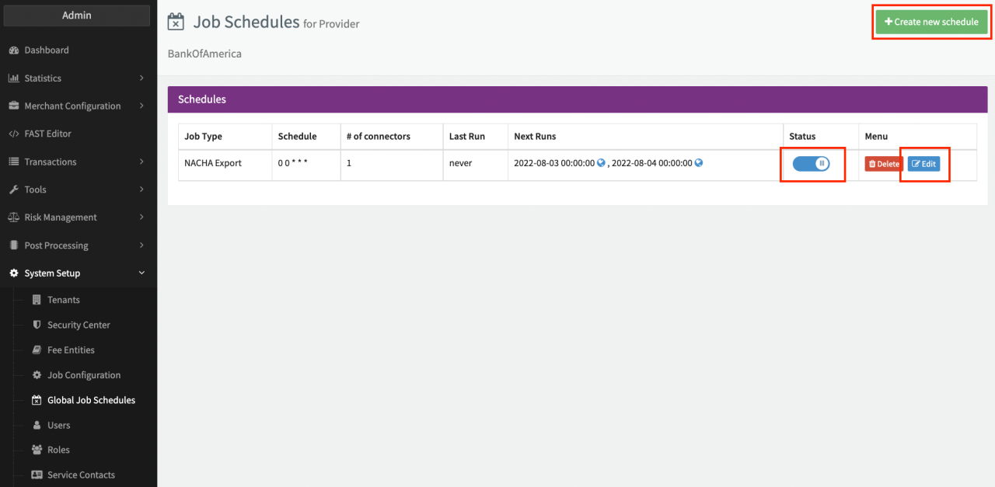Viewport: 995px width, 487px height.
Task: Click the globe icon after first next-run date
Action: [601, 163]
